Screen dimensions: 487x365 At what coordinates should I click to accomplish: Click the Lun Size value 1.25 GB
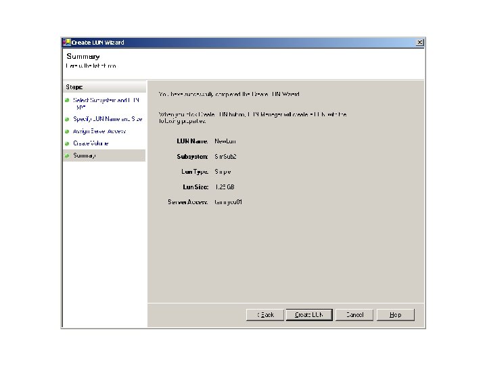coord(225,187)
